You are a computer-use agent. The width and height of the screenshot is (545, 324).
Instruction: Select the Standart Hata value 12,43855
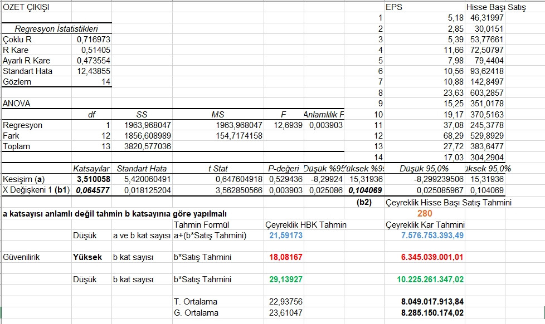tap(93, 71)
